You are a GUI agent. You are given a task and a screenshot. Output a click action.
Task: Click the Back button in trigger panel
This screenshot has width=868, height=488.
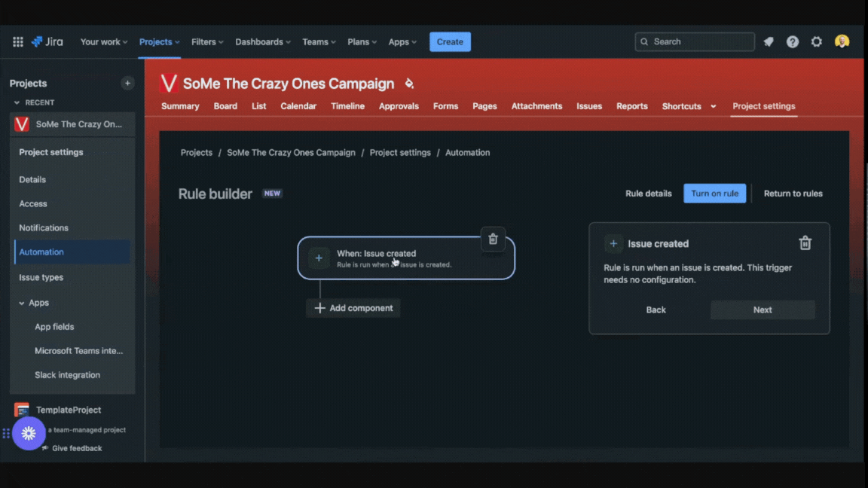[x=656, y=310]
